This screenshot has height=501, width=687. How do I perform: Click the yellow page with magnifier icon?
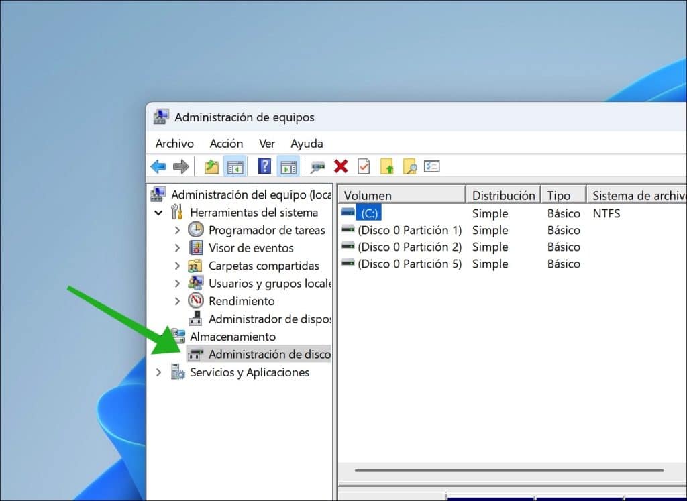click(410, 167)
